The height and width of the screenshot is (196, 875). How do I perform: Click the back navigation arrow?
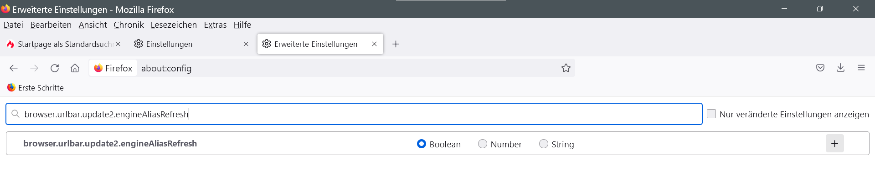coord(14,68)
